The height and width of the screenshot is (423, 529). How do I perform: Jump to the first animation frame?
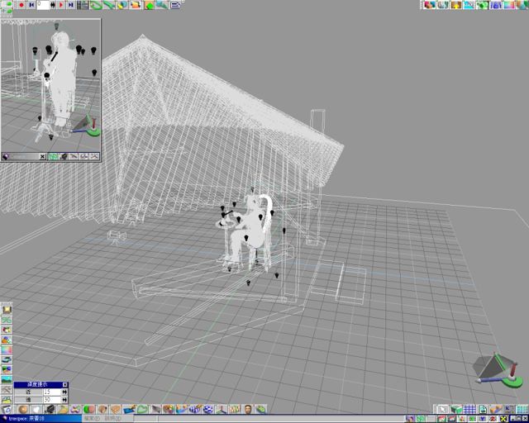click(31, 5)
